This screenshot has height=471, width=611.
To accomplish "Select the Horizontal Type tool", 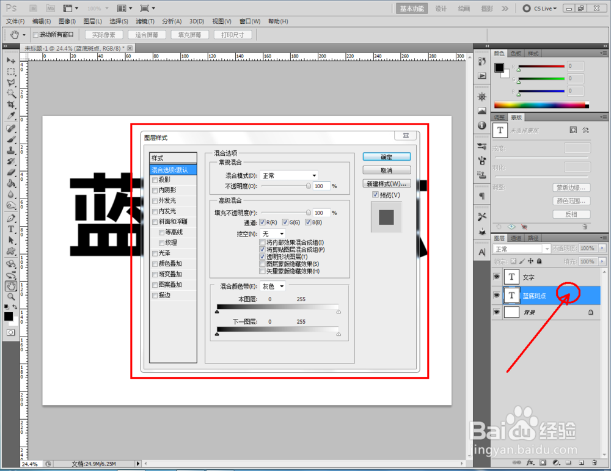I will click(x=11, y=229).
